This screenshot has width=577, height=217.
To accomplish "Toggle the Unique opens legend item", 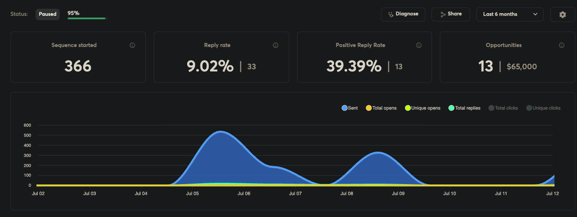I will pos(423,108).
